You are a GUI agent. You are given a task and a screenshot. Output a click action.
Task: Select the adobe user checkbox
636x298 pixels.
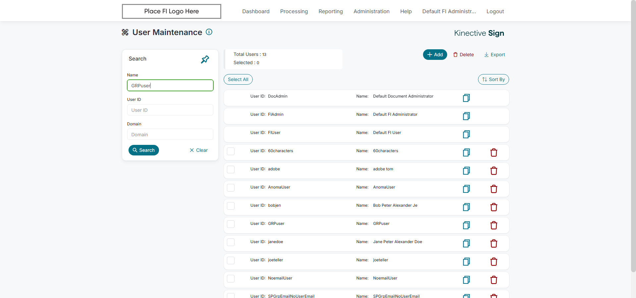pos(231,169)
